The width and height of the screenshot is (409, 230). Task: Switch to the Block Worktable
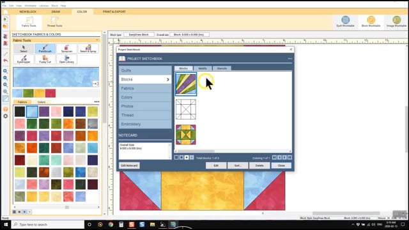[x=371, y=21]
